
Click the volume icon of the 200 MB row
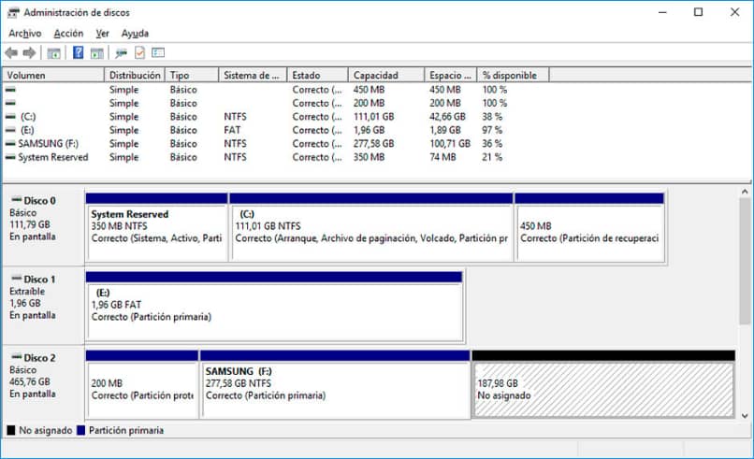click(10, 103)
